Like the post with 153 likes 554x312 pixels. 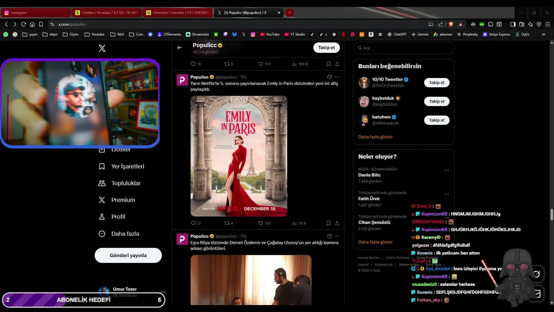[261, 64]
